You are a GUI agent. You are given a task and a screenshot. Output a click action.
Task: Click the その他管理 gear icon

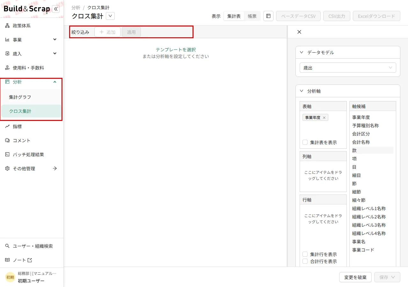coord(7,169)
